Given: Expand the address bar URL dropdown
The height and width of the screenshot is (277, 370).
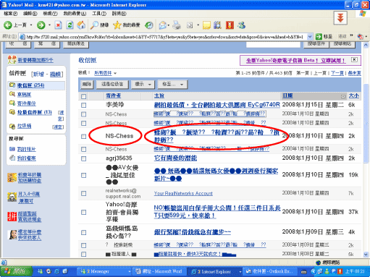Looking at the screenshot, I should 310,37.
